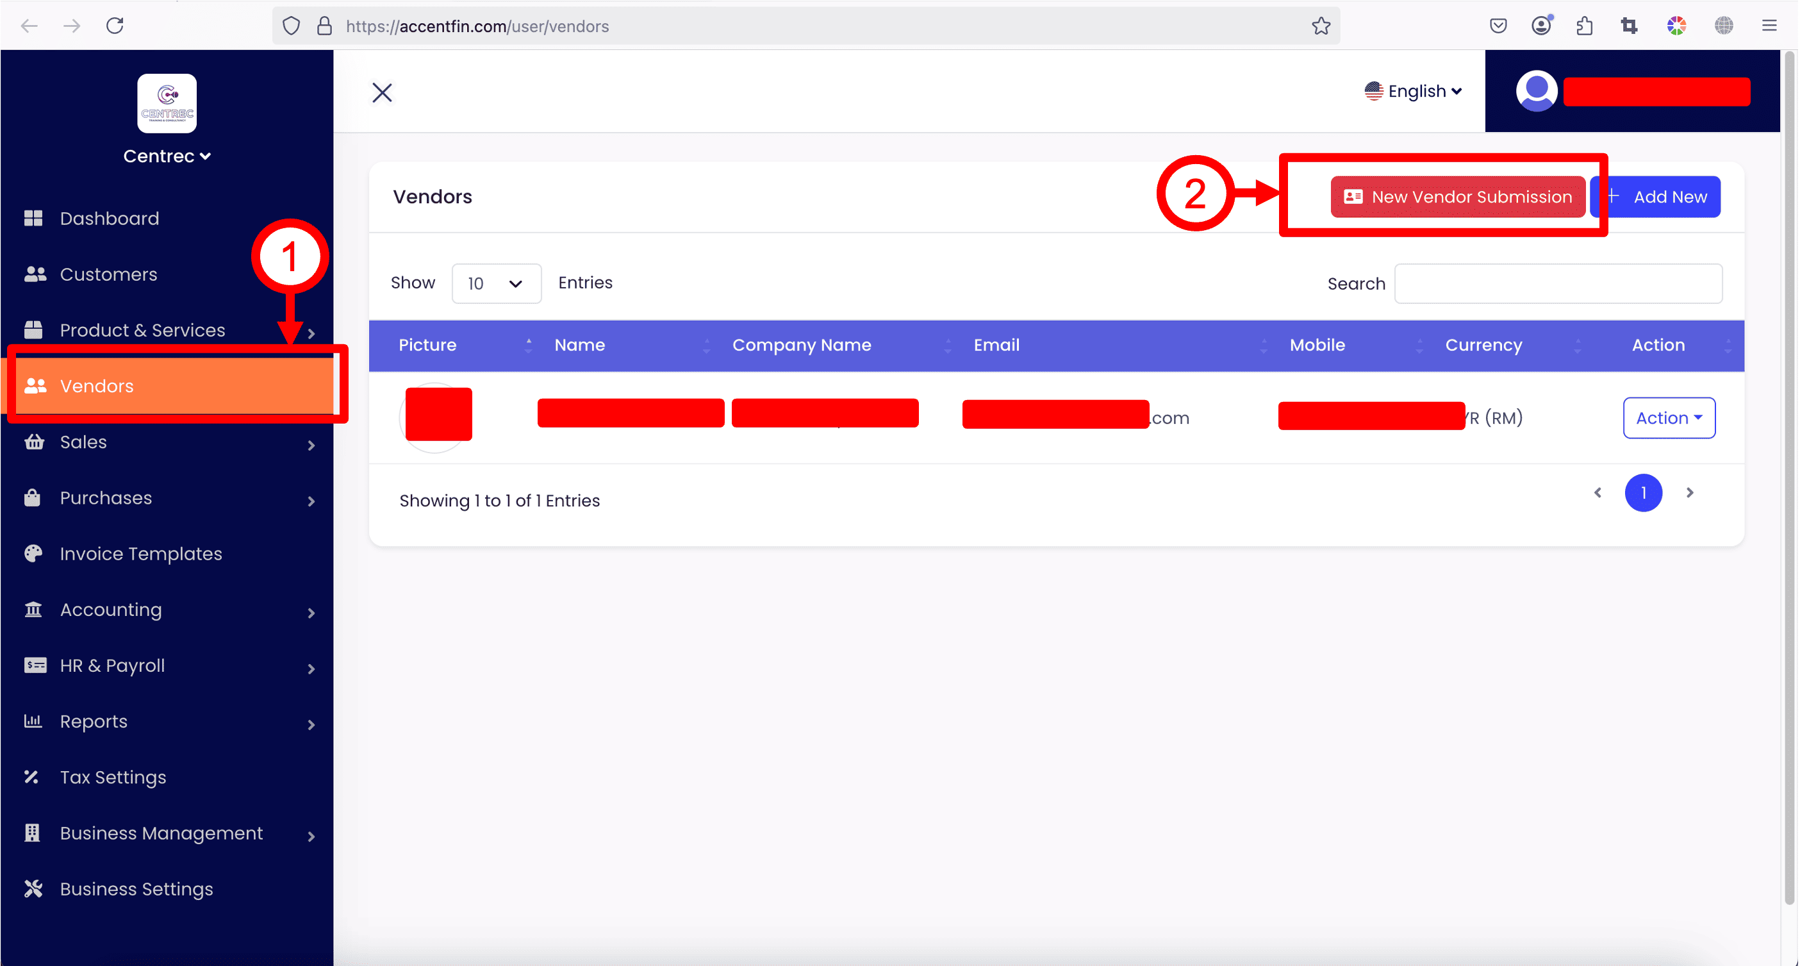Open the Show entries count dropdown
Image resolution: width=1800 pixels, height=966 pixels.
(496, 283)
